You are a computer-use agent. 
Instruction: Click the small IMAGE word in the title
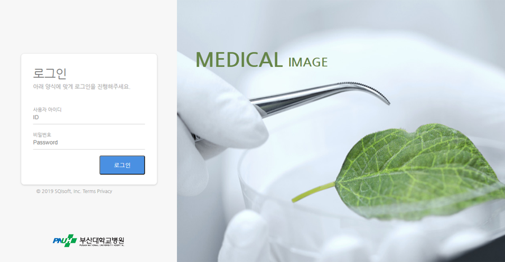point(308,62)
